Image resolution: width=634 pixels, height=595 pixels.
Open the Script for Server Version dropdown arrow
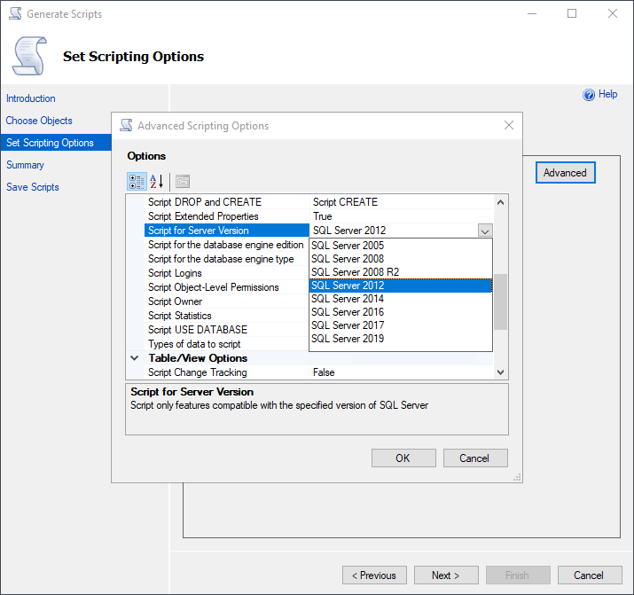485,231
